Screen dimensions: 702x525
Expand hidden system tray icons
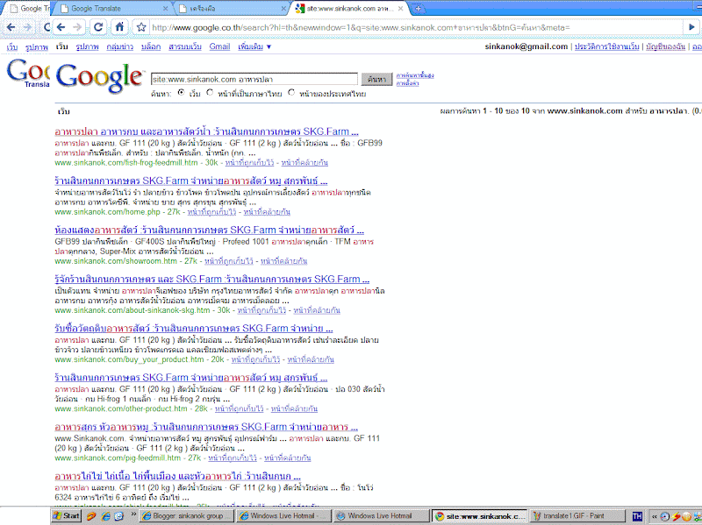point(654,516)
